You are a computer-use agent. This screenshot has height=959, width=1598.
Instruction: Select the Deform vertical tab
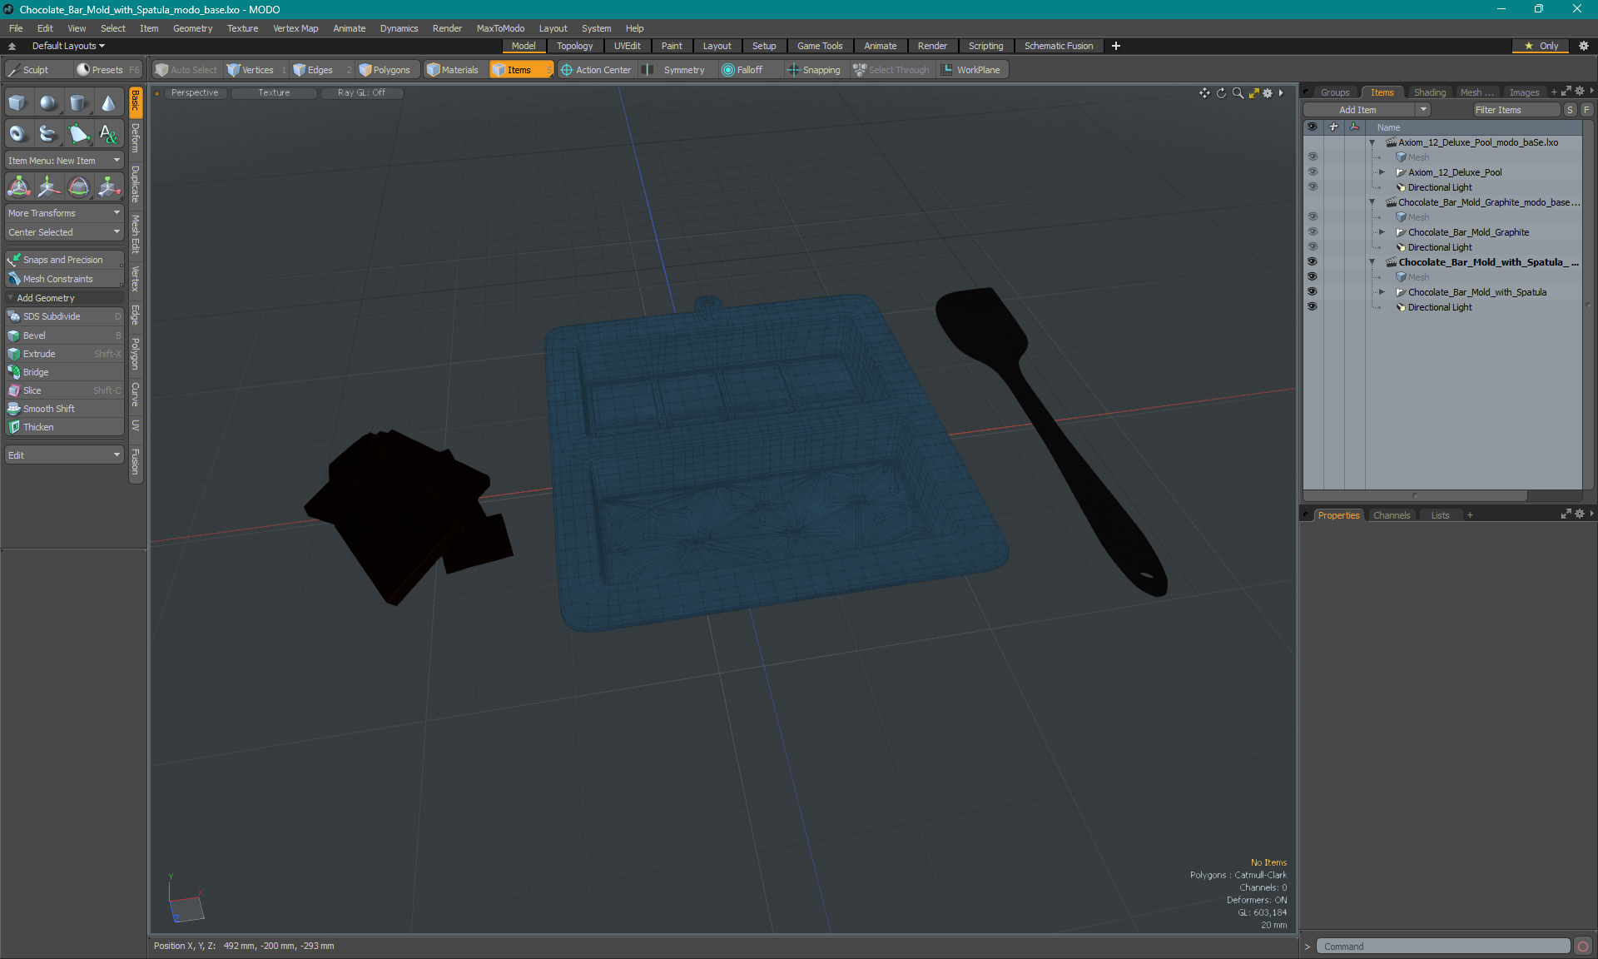[136, 137]
